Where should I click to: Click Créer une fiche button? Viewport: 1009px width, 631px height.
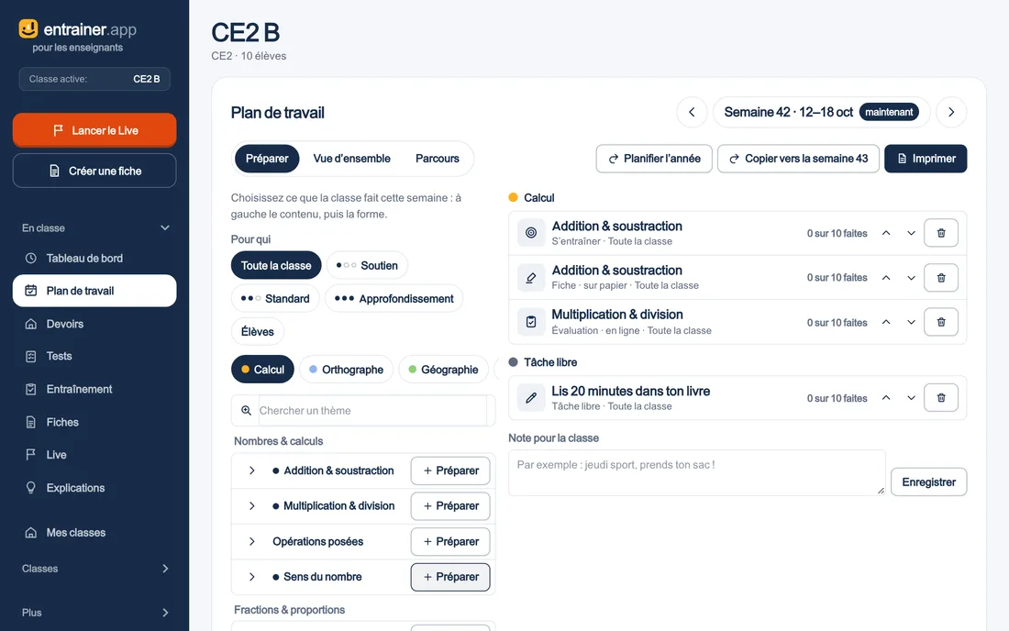[94, 172]
